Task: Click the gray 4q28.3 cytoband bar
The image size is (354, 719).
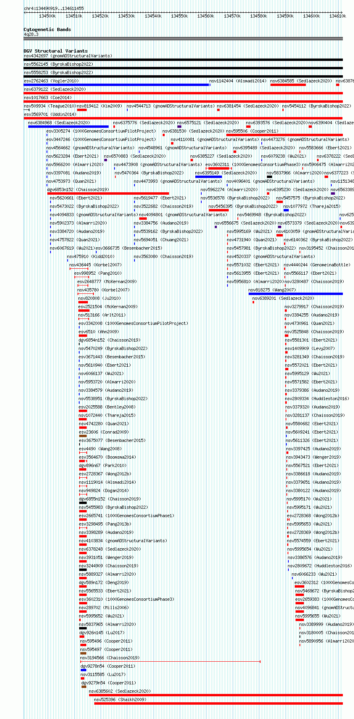Action: point(183,39)
